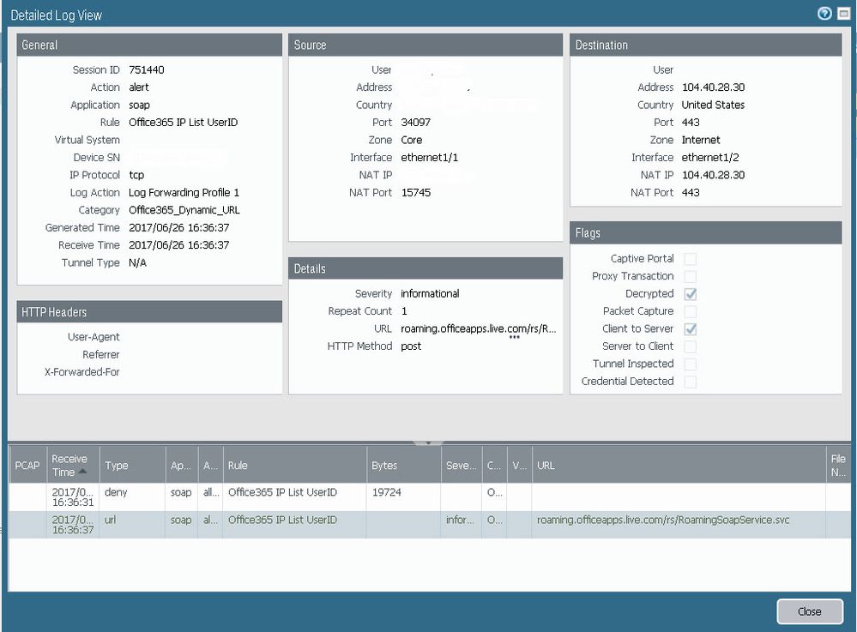Viewport: 857px width, 632px height.
Task: Toggle the Client to Server checkbox
Action: tap(691, 329)
